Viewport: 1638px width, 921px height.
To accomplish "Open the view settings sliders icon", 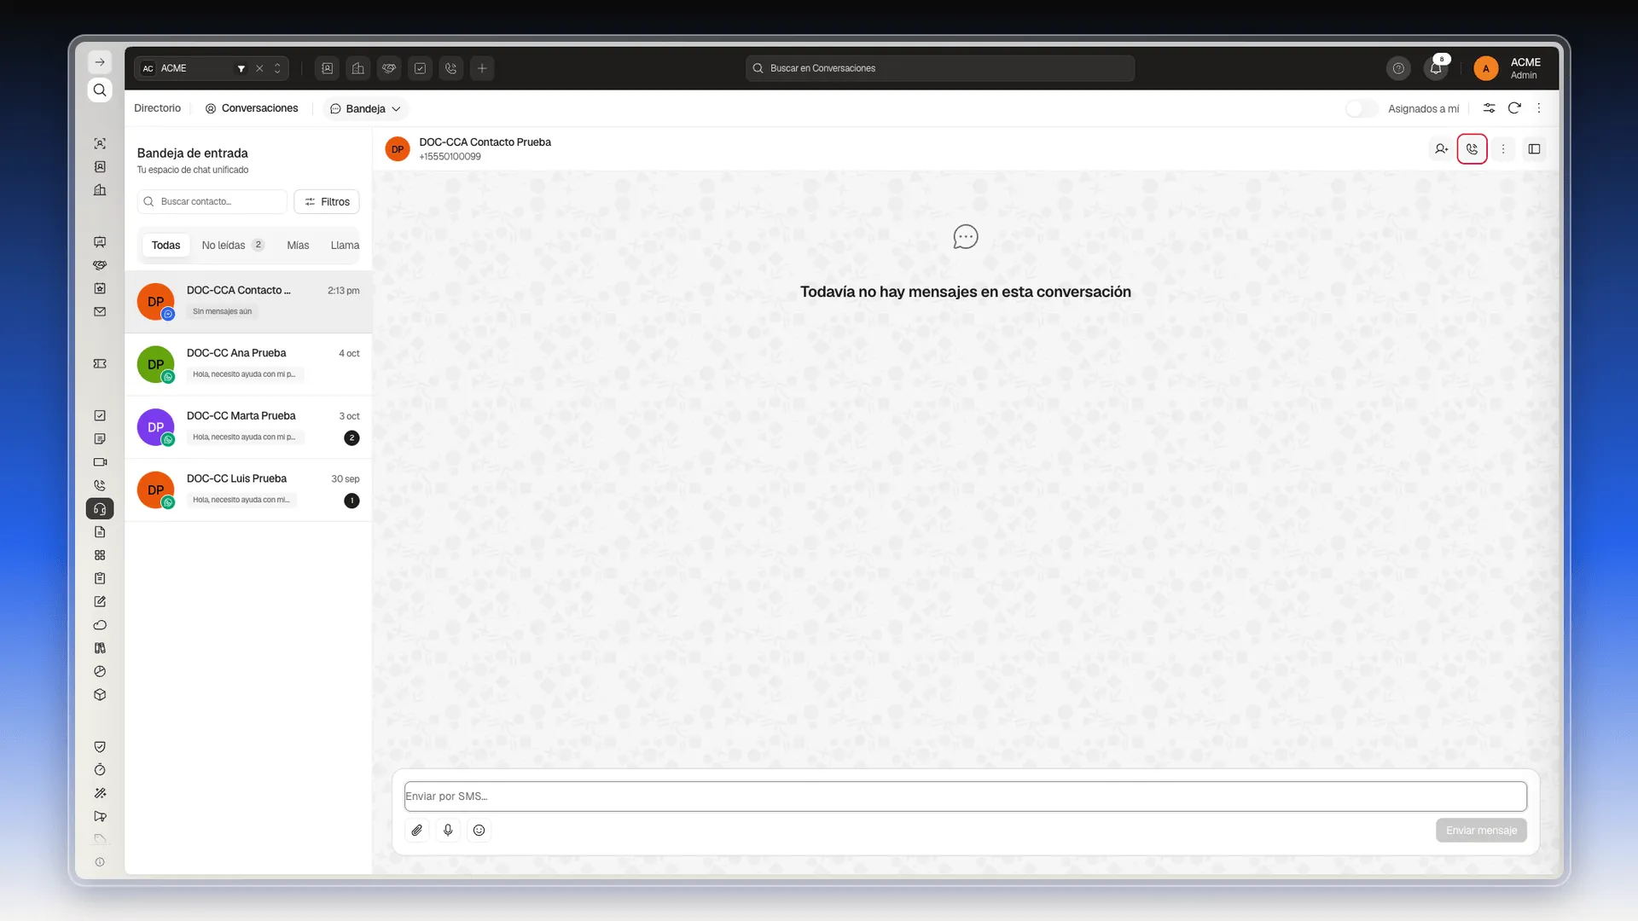I will tap(1489, 108).
